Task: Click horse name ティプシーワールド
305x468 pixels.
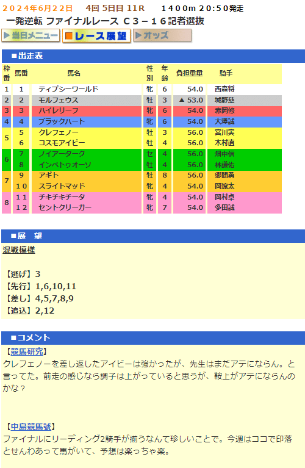Action: pos(68,89)
